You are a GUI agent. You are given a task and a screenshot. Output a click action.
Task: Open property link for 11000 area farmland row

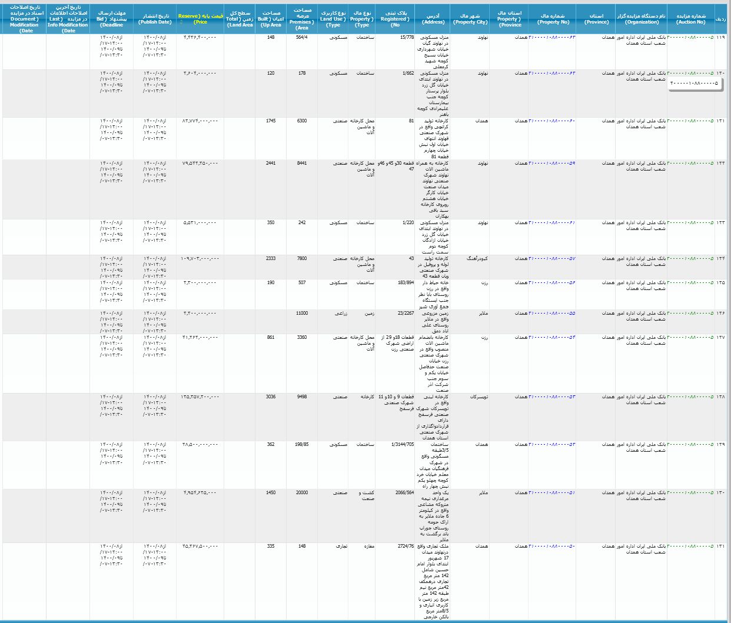[552, 314]
